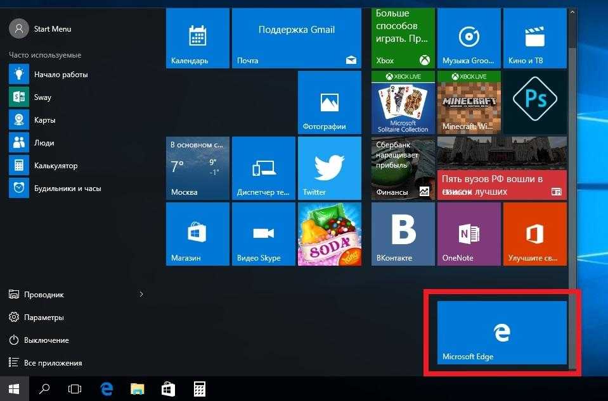Open Все приложения list
Image resolution: width=608 pixels, height=401 pixels.
coord(53,363)
